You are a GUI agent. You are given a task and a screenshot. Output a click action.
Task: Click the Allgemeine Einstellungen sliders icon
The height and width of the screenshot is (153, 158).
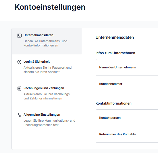pyautogui.click(x=19, y=115)
